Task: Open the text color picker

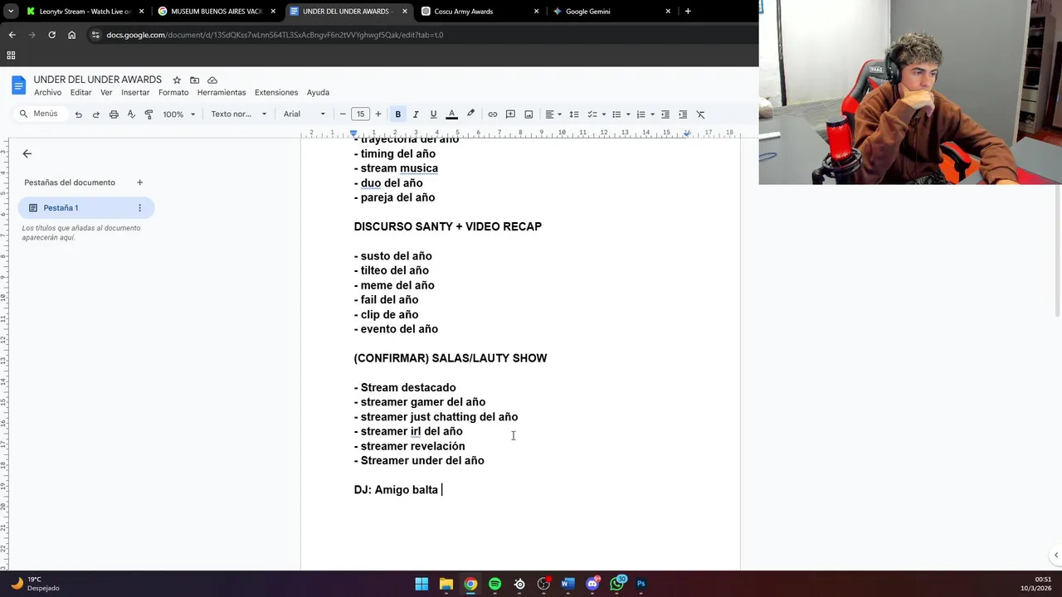Action: click(451, 114)
